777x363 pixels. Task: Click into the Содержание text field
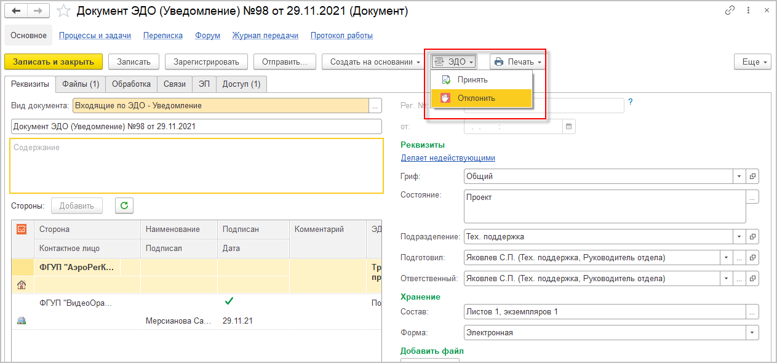coord(197,166)
